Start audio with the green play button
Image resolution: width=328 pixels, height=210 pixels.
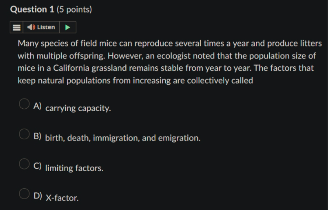[68, 27]
